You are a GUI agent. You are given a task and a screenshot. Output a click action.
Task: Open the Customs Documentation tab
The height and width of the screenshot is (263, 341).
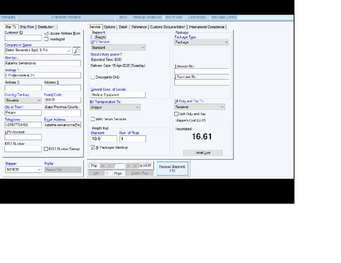(x=167, y=27)
